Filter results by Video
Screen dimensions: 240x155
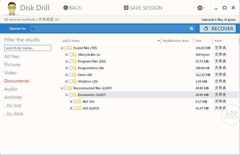coord(10,73)
